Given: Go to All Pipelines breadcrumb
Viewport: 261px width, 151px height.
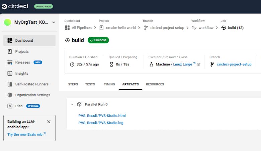Looking at the screenshot, I should [83, 28].
